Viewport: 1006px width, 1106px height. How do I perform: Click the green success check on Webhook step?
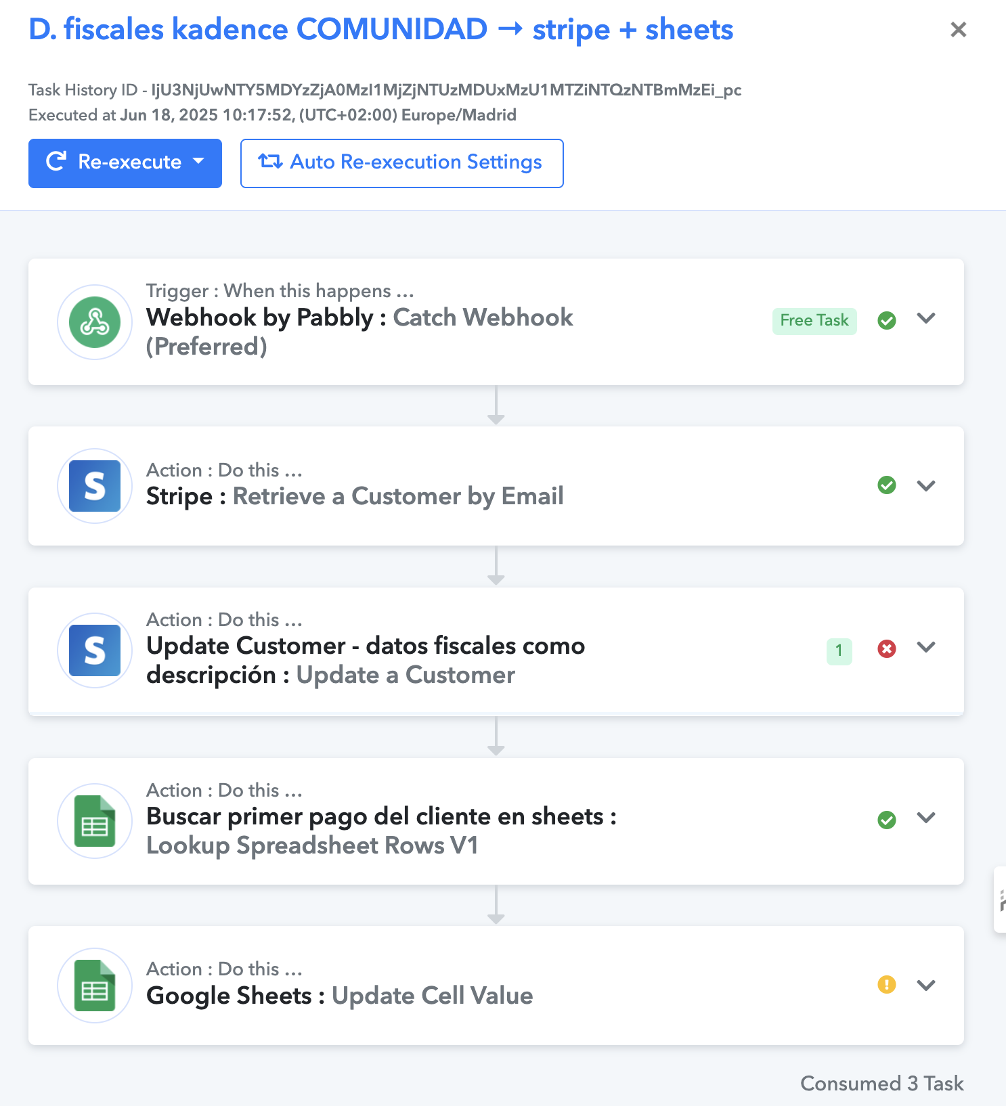click(x=887, y=320)
